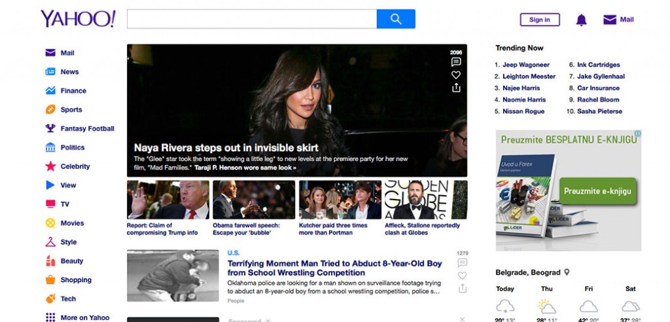The image size is (670, 322).
Task: Click trending topic Sasha Pieterse
Action: [x=599, y=111]
